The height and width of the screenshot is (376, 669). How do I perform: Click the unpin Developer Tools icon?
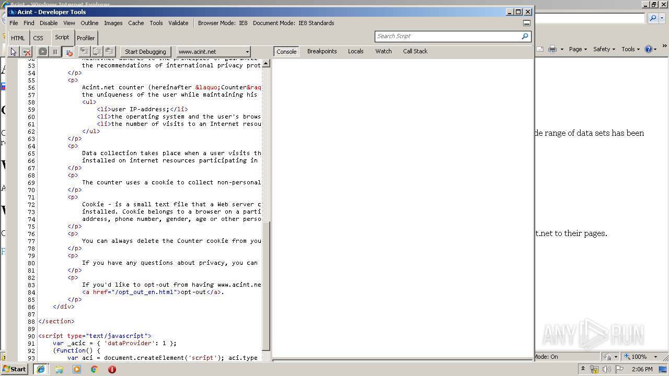point(527,23)
